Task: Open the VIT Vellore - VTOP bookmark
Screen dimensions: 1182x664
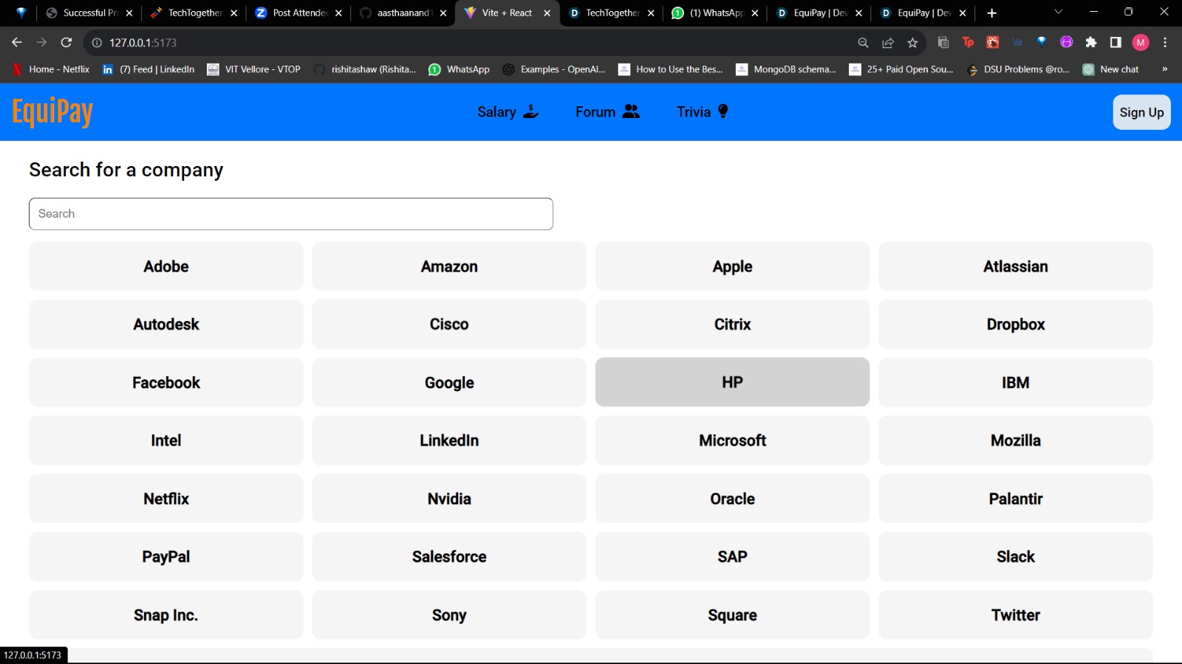Action: point(253,69)
